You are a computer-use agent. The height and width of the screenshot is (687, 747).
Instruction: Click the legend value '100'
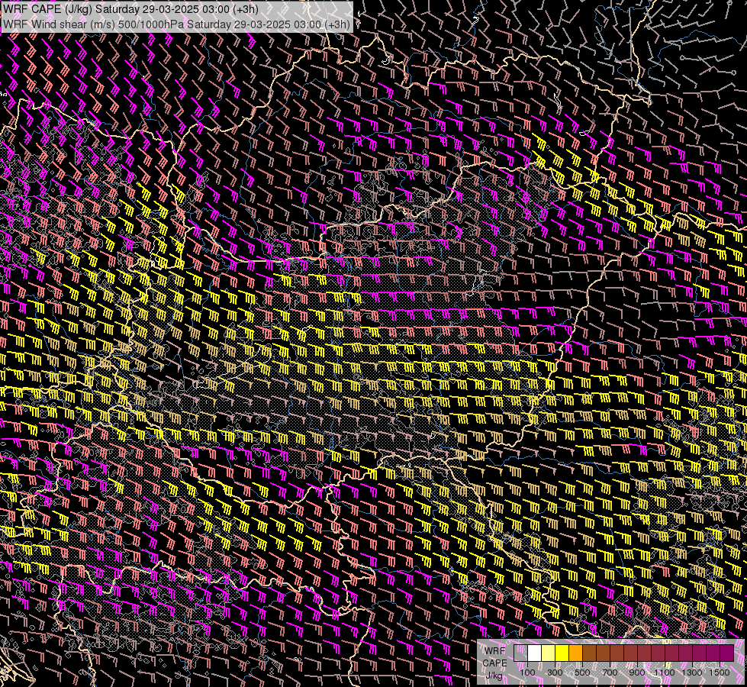click(x=527, y=672)
